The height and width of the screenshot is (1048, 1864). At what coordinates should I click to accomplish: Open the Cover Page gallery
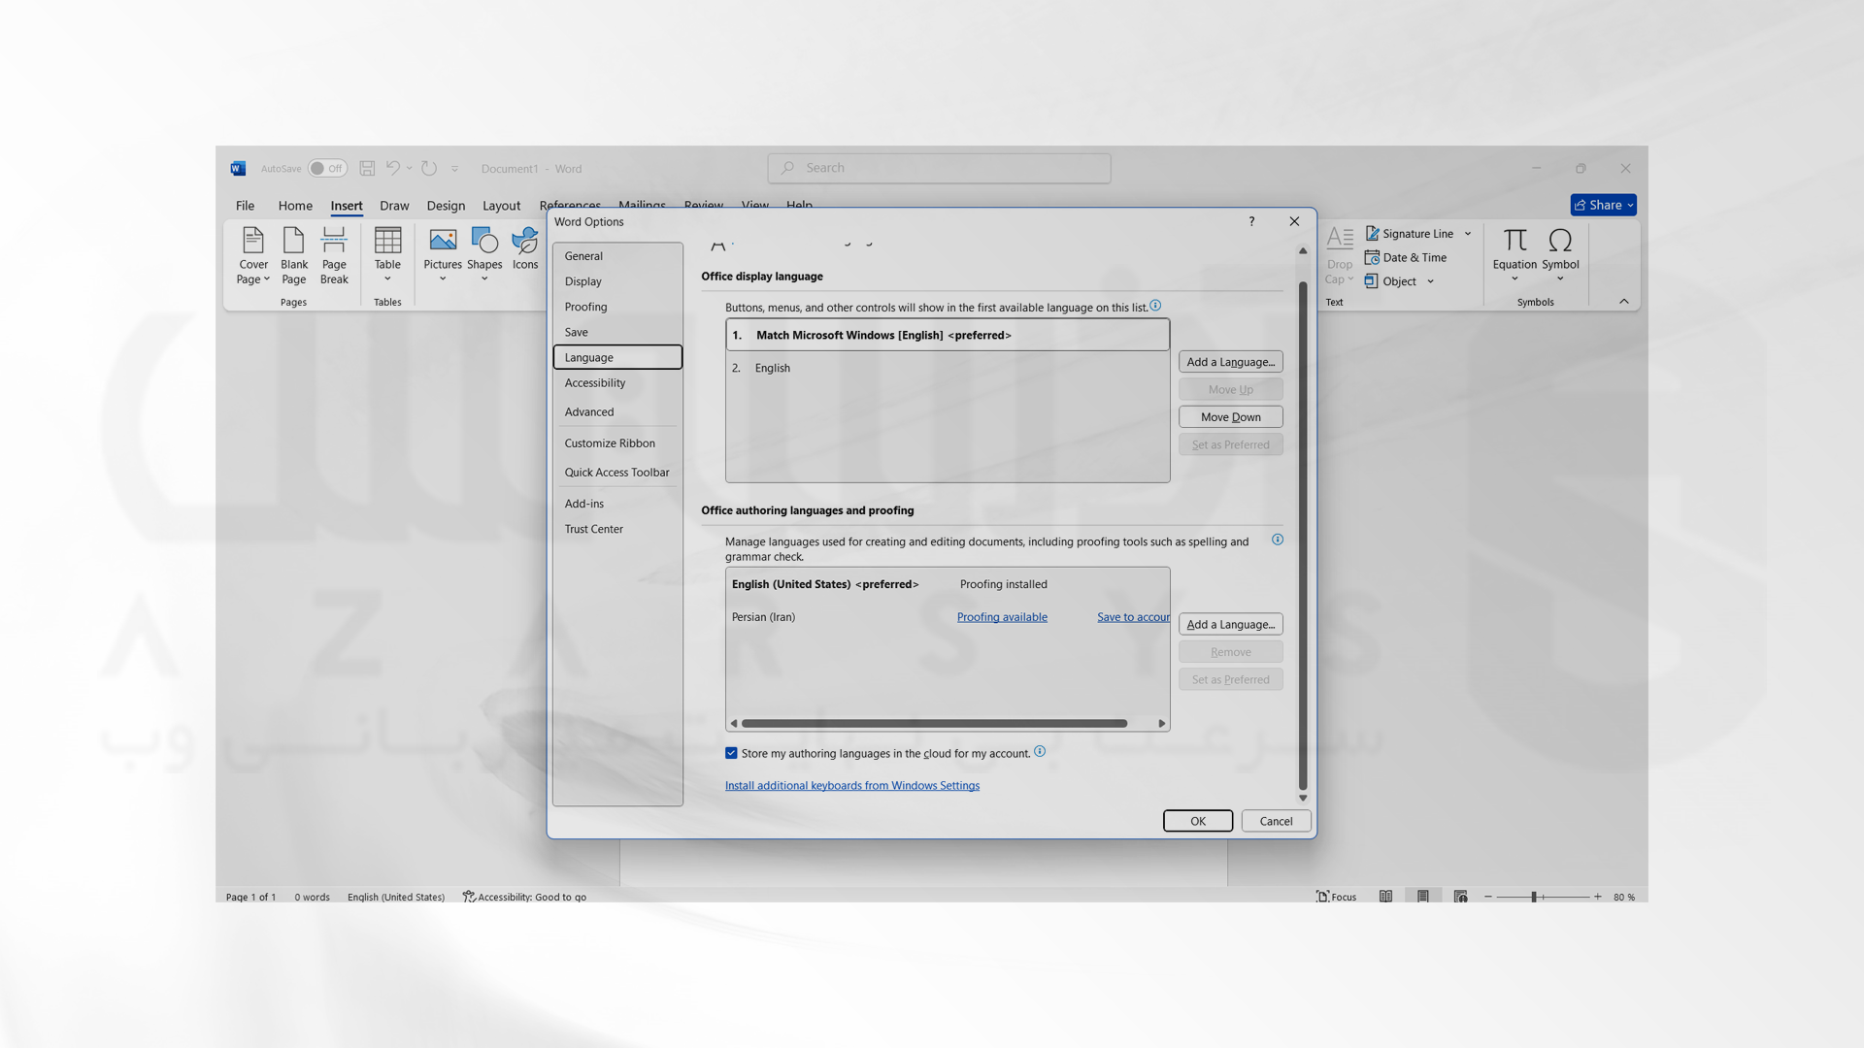[x=253, y=256]
